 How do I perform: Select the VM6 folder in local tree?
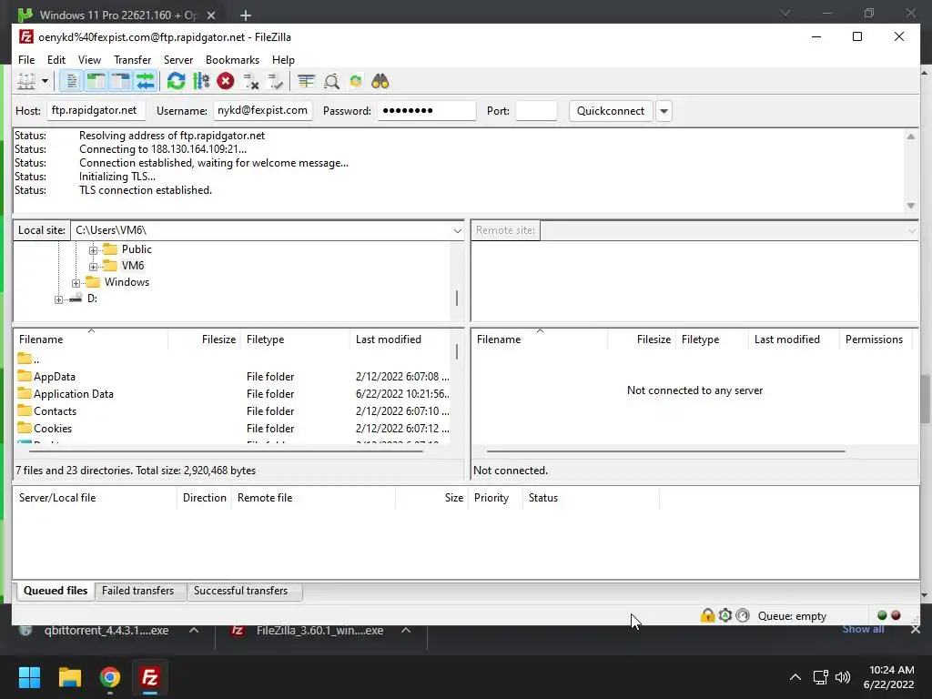(x=133, y=266)
